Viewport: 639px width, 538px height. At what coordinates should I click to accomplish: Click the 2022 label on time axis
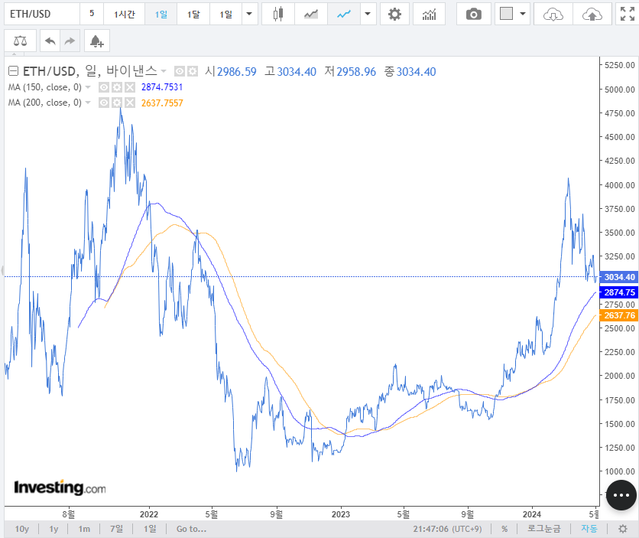click(149, 514)
